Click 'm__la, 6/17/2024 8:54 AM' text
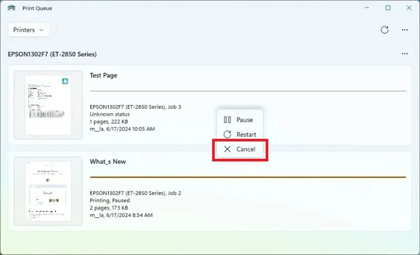 [121, 215]
